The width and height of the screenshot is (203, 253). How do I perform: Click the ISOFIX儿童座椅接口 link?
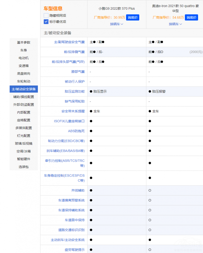tap(69, 121)
